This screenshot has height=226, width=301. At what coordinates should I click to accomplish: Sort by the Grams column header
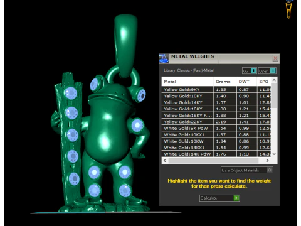(x=224, y=82)
